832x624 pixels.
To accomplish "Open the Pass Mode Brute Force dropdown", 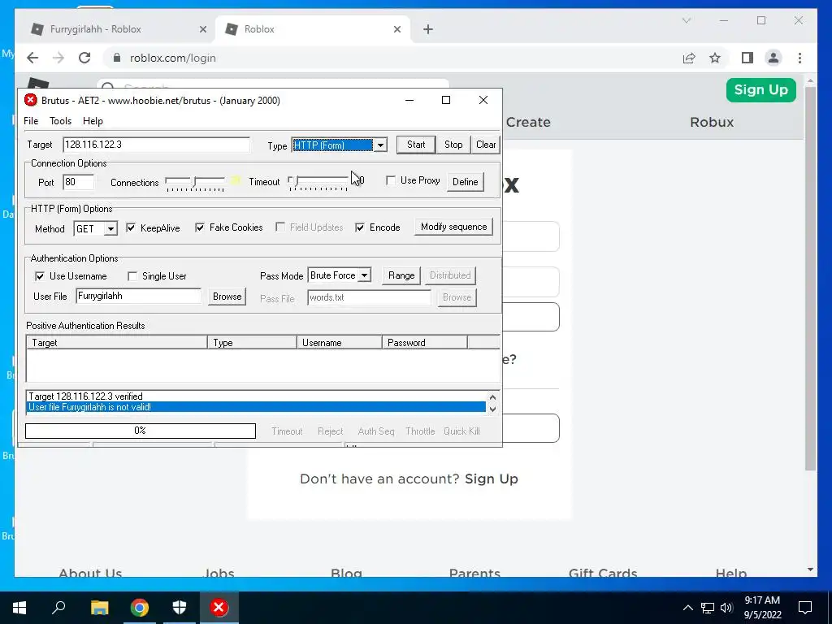I will [365, 275].
